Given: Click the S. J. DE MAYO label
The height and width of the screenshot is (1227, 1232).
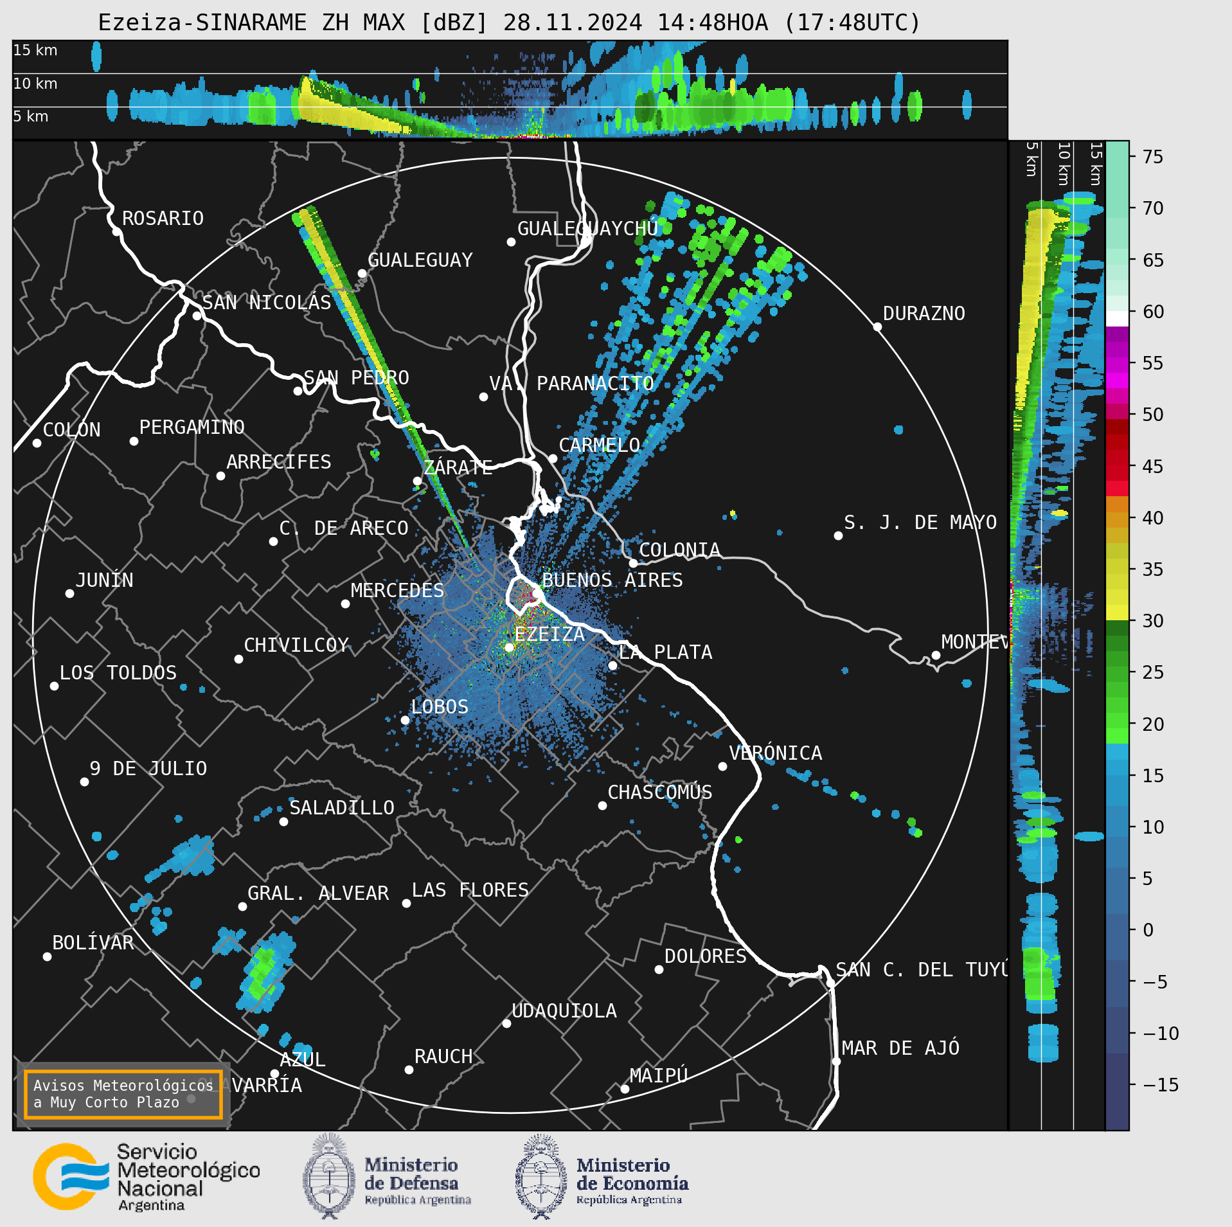Looking at the screenshot, I should click(x=920, y=523).
